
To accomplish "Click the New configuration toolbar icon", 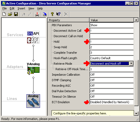I will pos(4,14).
